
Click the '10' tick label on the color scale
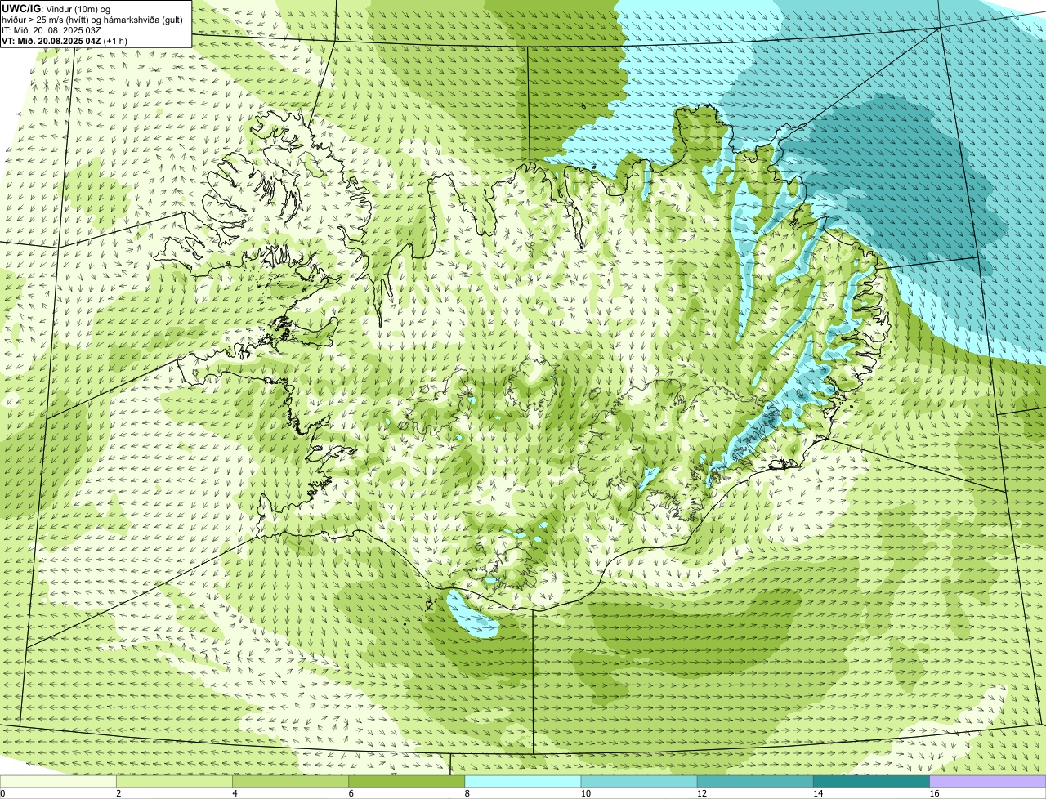pyautogui.click(x=585, y=793)
